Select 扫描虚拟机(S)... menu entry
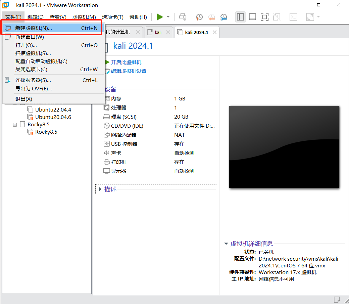This screenshot has height=304, width=349. tap(54, 53)
